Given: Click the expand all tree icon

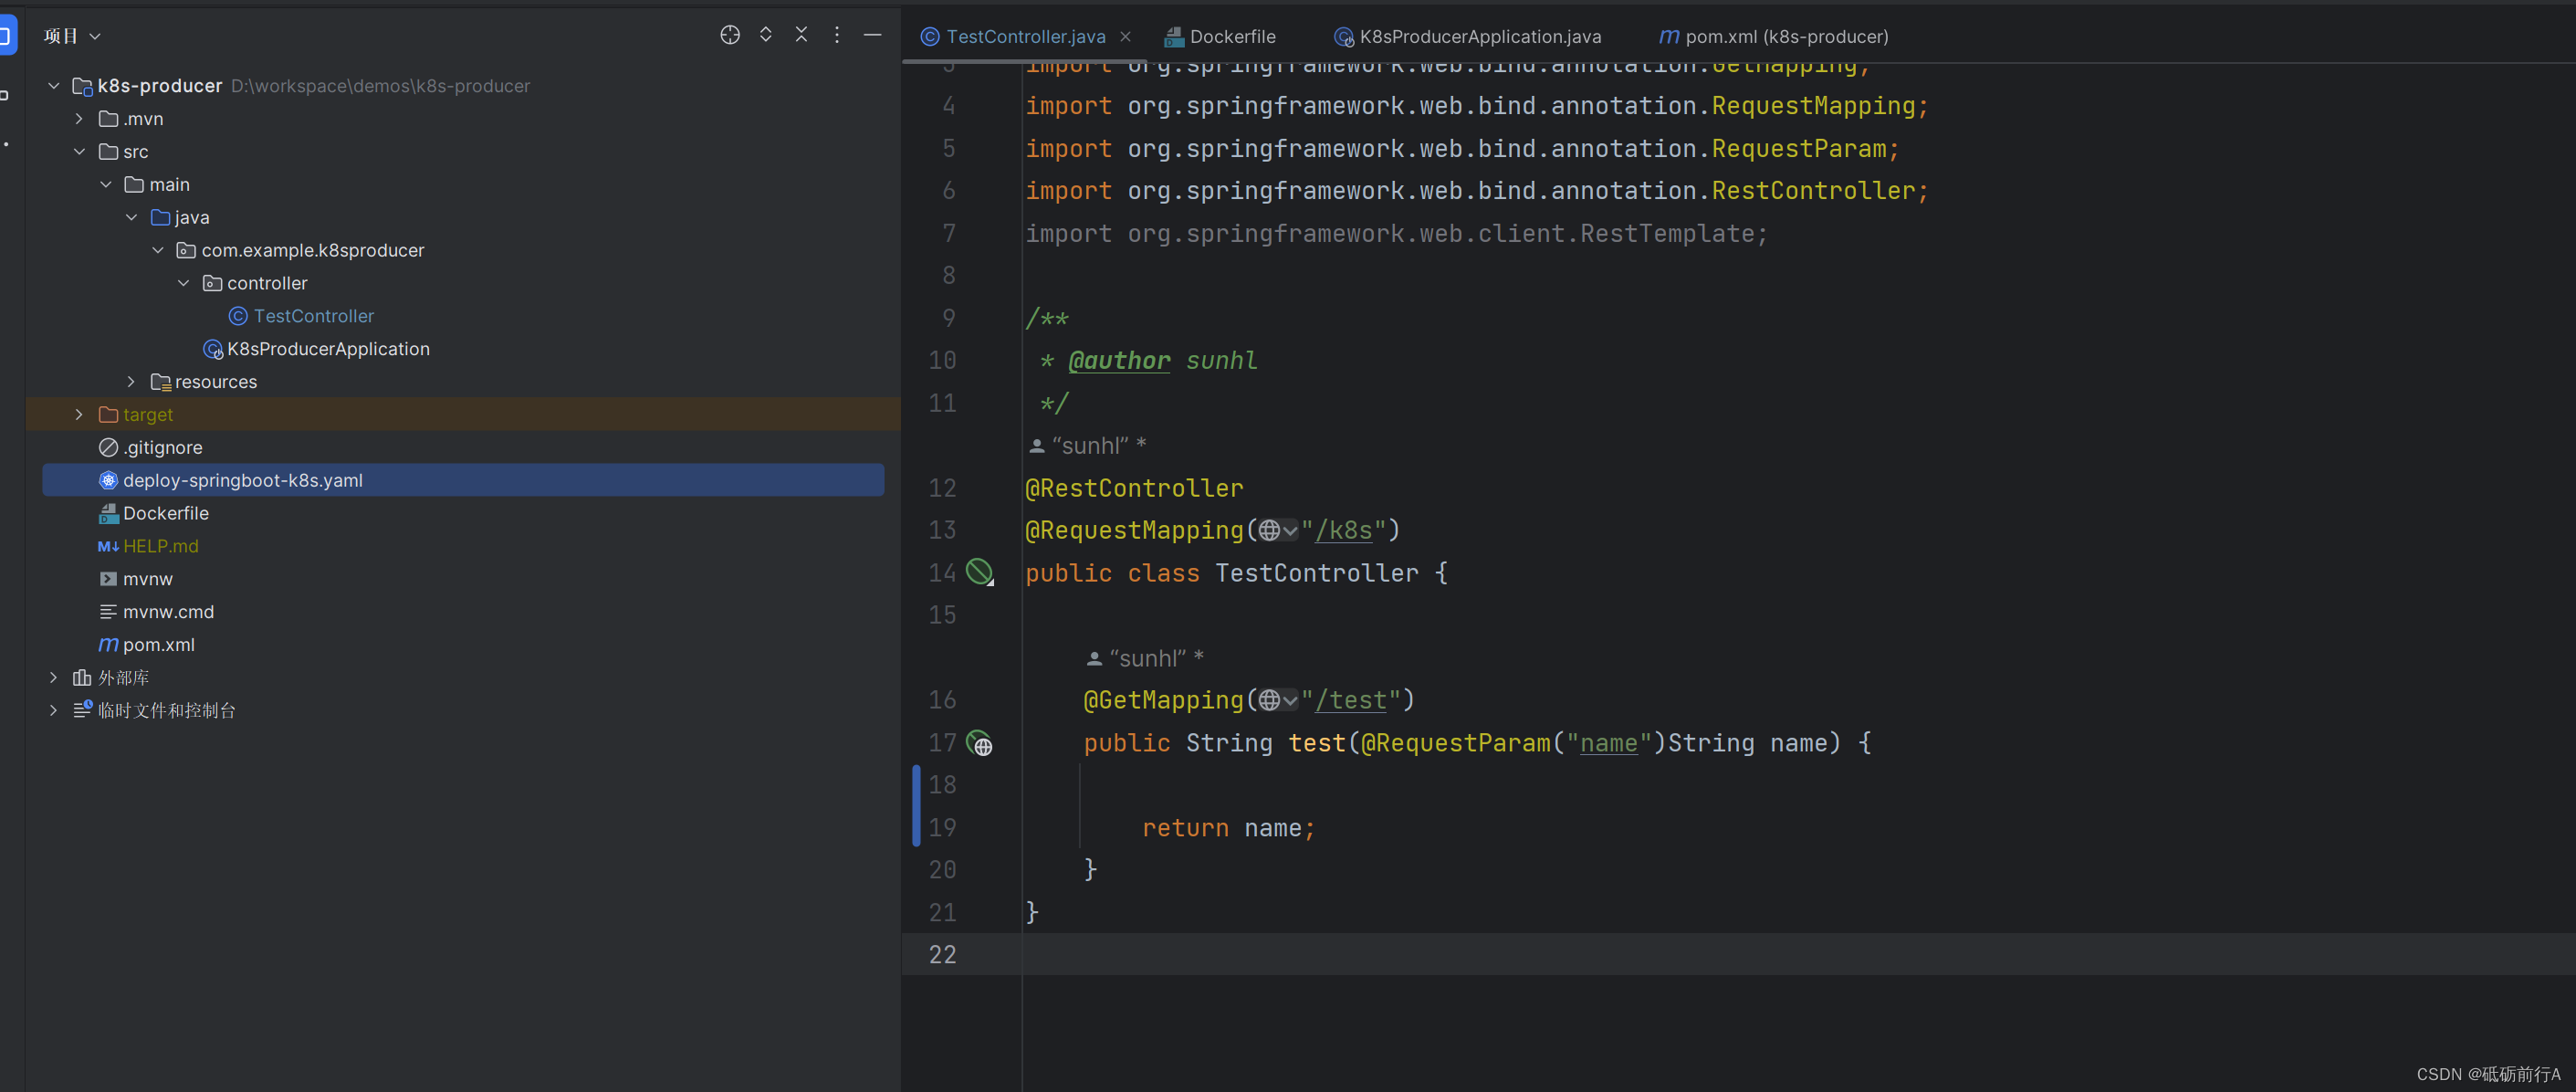Looking at the screenshot, I should coord(766,35).
